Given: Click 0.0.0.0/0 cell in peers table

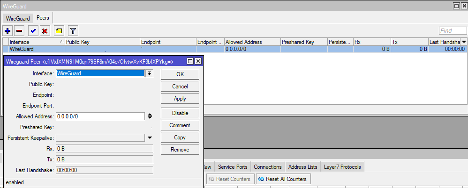Looking at the screenshot, I should [252, 49].
